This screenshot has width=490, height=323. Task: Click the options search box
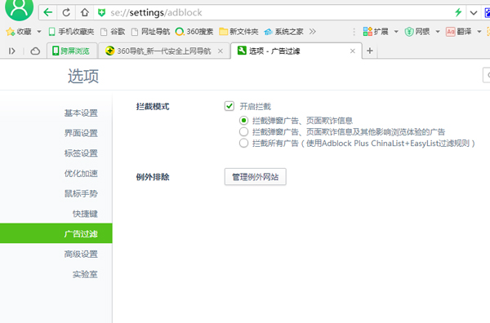click(487, 75)
